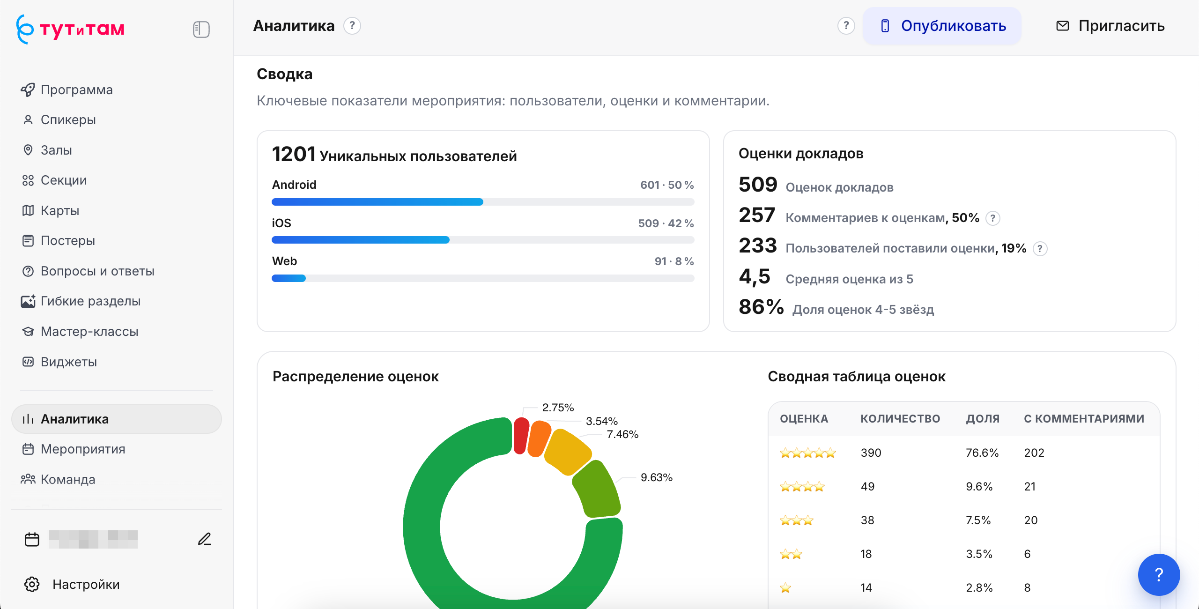Click the five-star rating row

(x=964, y=453)
